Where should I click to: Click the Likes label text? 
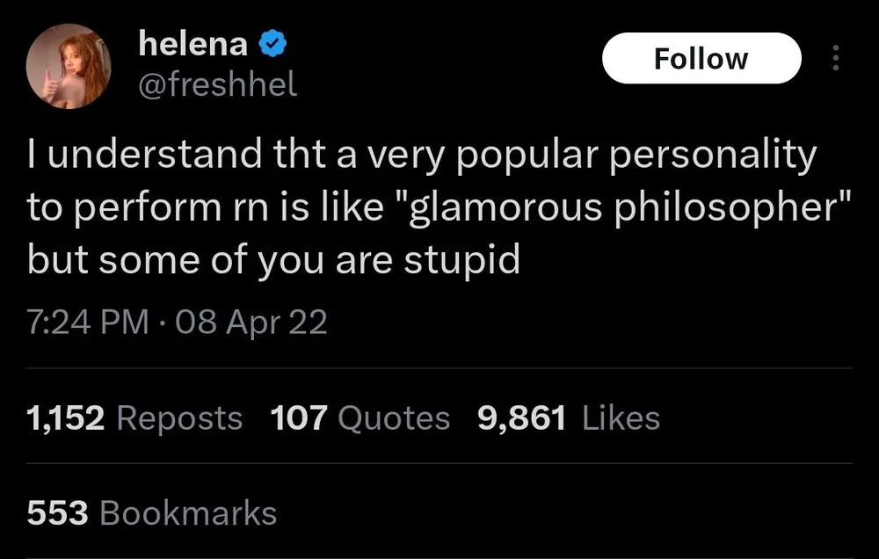pyautogui.click(x=620, y=418)
